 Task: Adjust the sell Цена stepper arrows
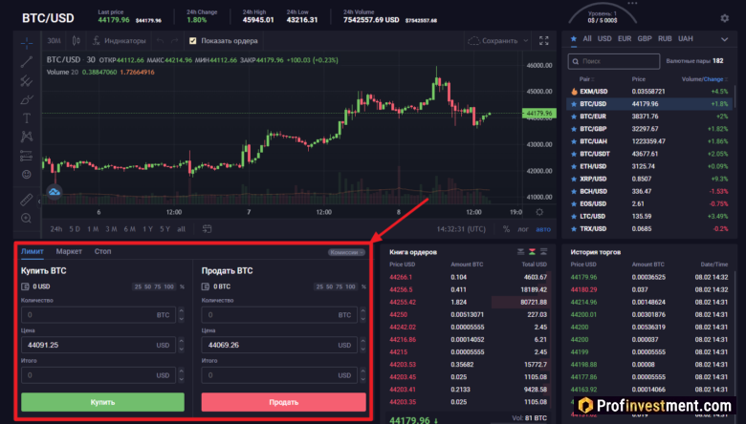click(363, 345)
